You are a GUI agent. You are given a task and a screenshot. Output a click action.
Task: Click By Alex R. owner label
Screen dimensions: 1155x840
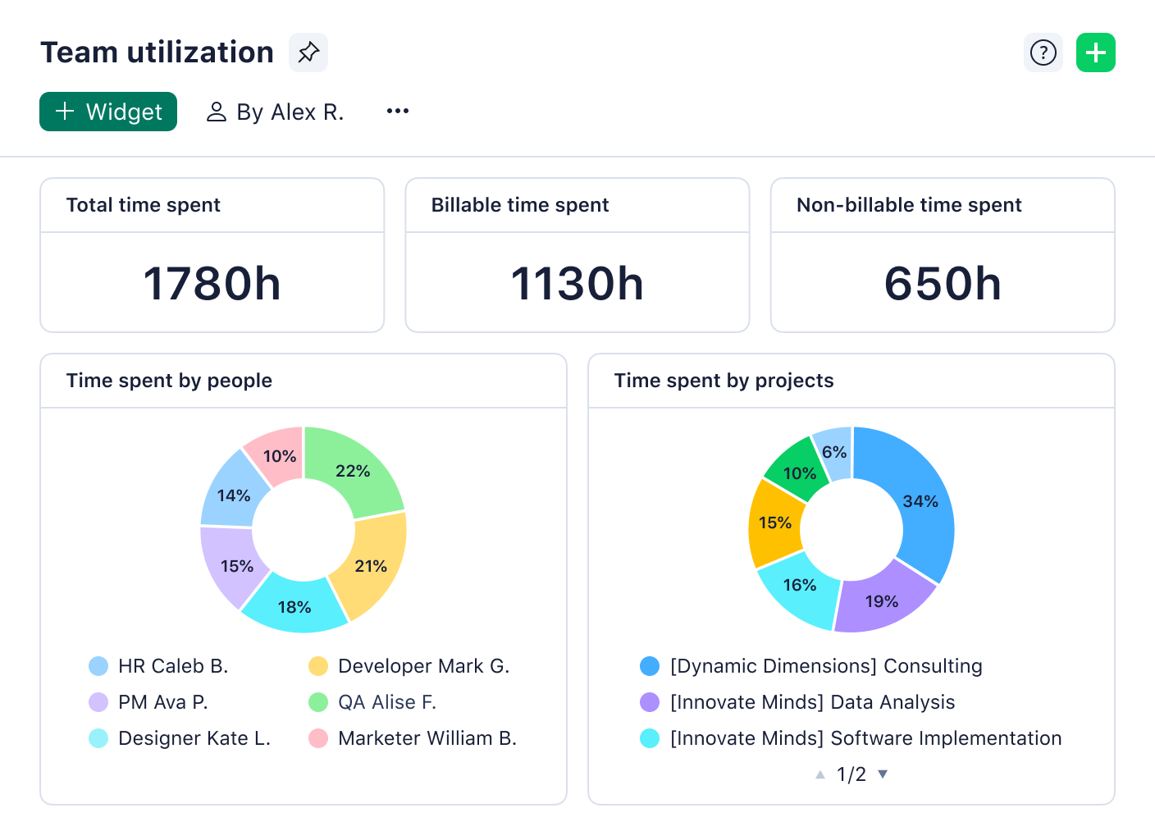click(290, 112)
